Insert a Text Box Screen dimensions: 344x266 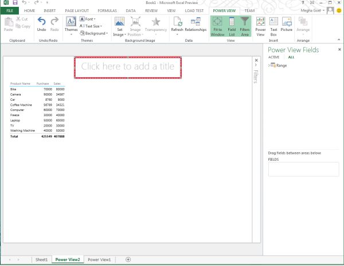[273, 26]
